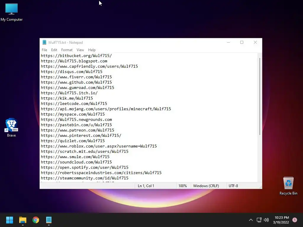Image resolution: width=303 pixels, height=227 pixels.
Task: Click the Notepad window resize grip
Action: coord(260,187)
